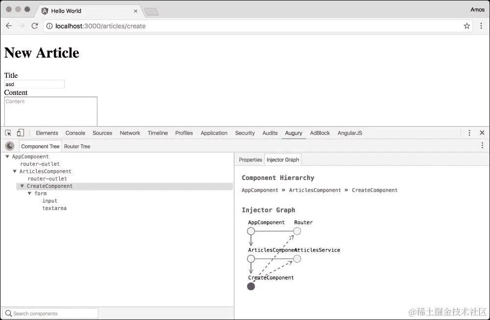Show the Properties tab
The image size is (490, 320).
click(250, 160)
